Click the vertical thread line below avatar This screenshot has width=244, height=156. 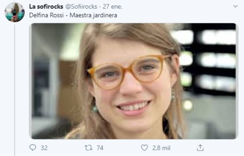(x=15, y=90)
